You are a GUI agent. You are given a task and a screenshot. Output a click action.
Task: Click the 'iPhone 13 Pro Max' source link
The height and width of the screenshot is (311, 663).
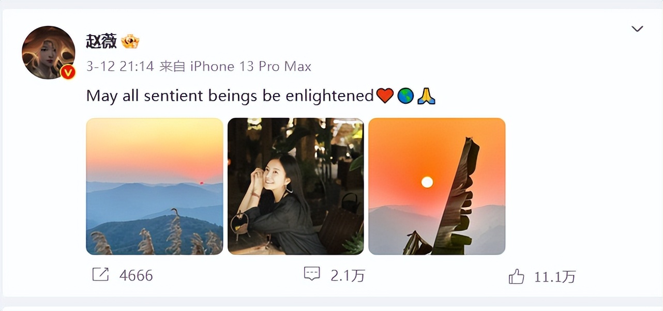pyautogui.click(x=251, y=67)
